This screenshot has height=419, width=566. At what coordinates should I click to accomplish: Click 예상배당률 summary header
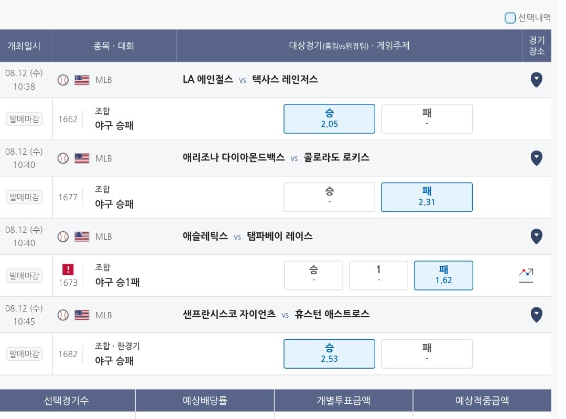click(205, 400)
